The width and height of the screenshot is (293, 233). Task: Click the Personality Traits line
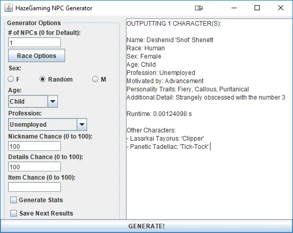pos(188,89)
